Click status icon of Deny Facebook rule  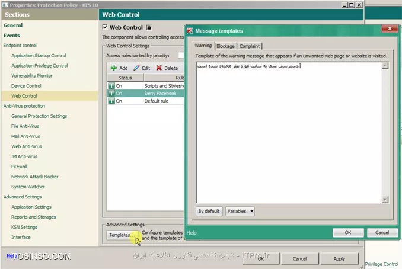tap(111, 94)
